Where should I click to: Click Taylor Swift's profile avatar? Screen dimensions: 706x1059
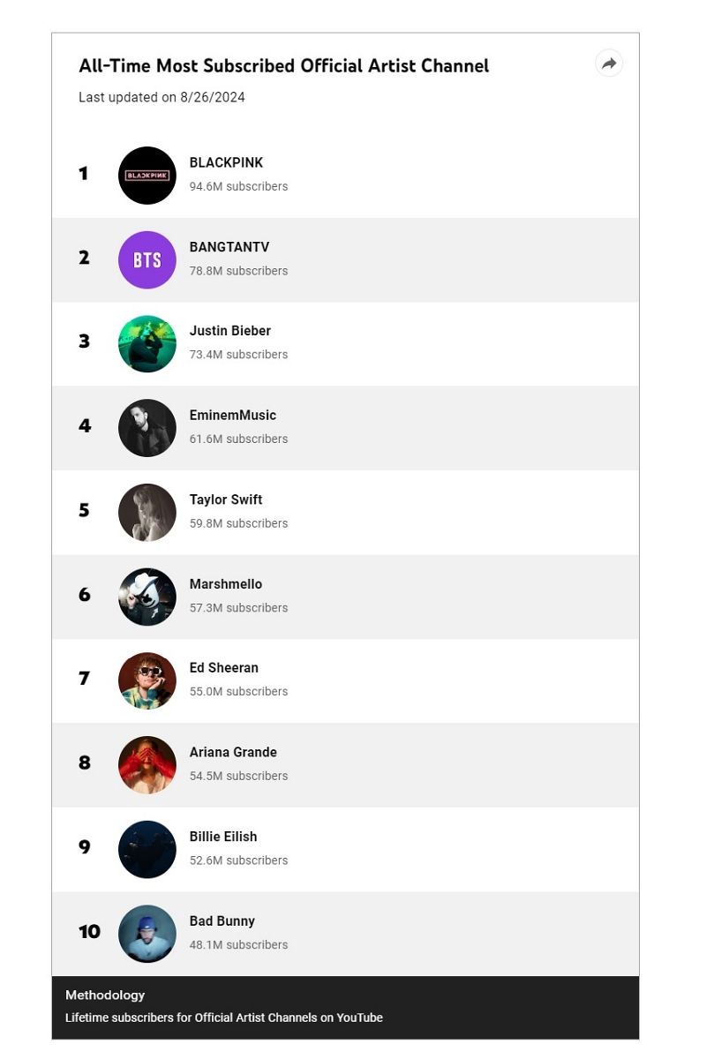tap(147, 513)
